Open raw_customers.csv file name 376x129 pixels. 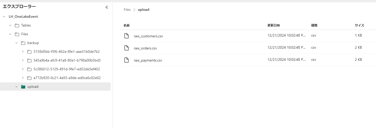coord(148,36)
